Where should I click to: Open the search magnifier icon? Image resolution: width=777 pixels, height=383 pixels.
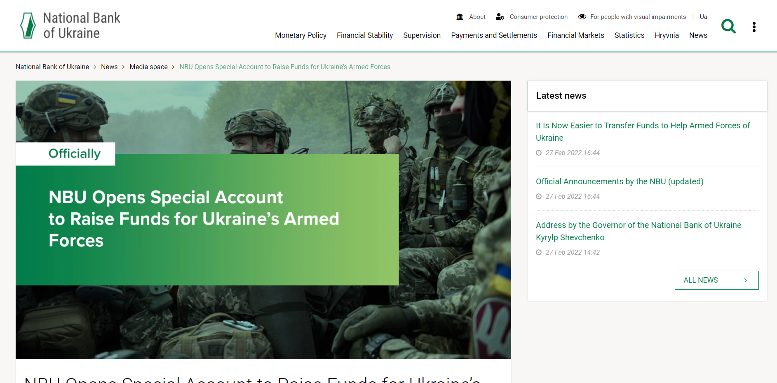pos(728,26)
